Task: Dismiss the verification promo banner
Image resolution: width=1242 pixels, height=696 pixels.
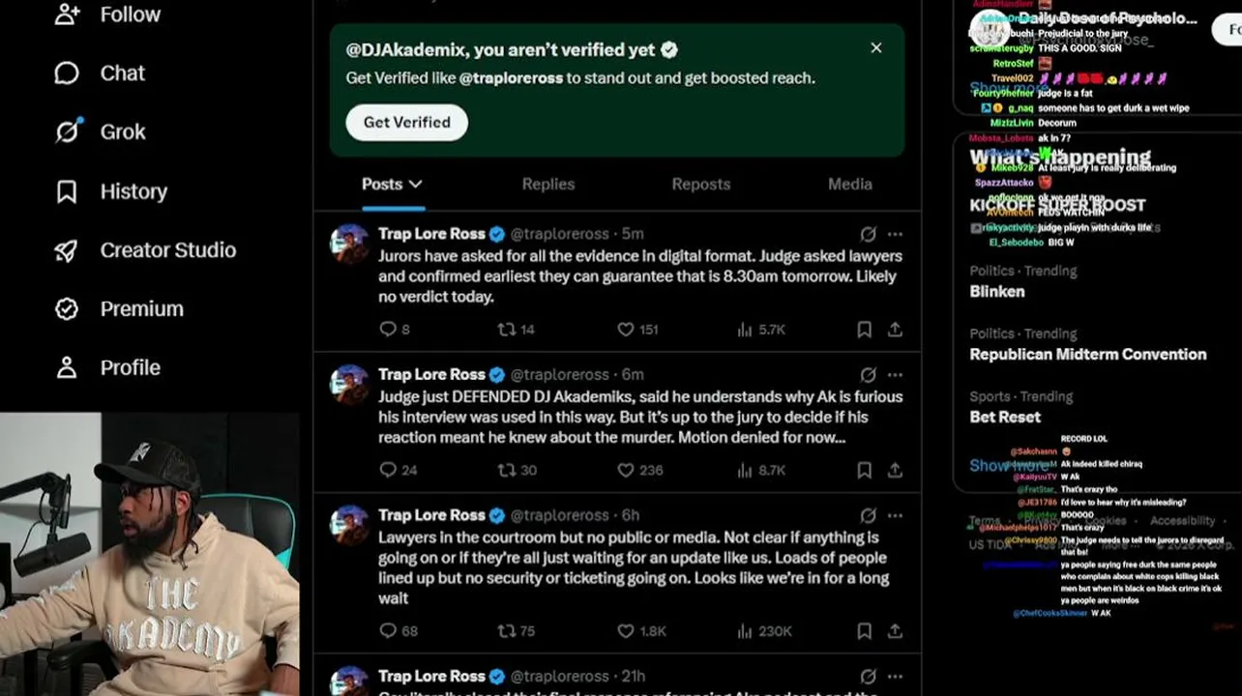Action: point(875,47)
